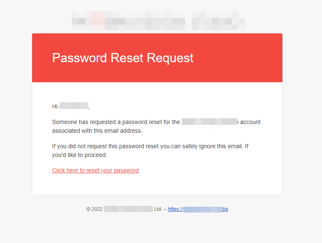Click the white card area below the reset link

tap(157, 185)
